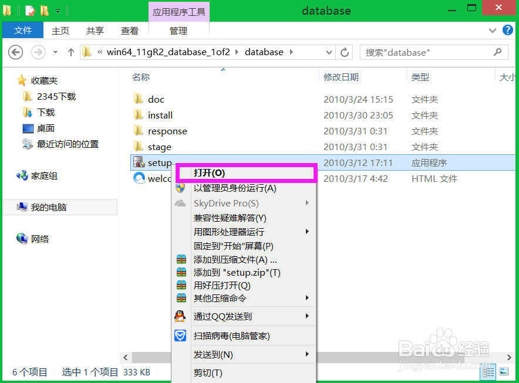
Task: Click the QQ penguin icon in context menu
Action: point(180,316)
